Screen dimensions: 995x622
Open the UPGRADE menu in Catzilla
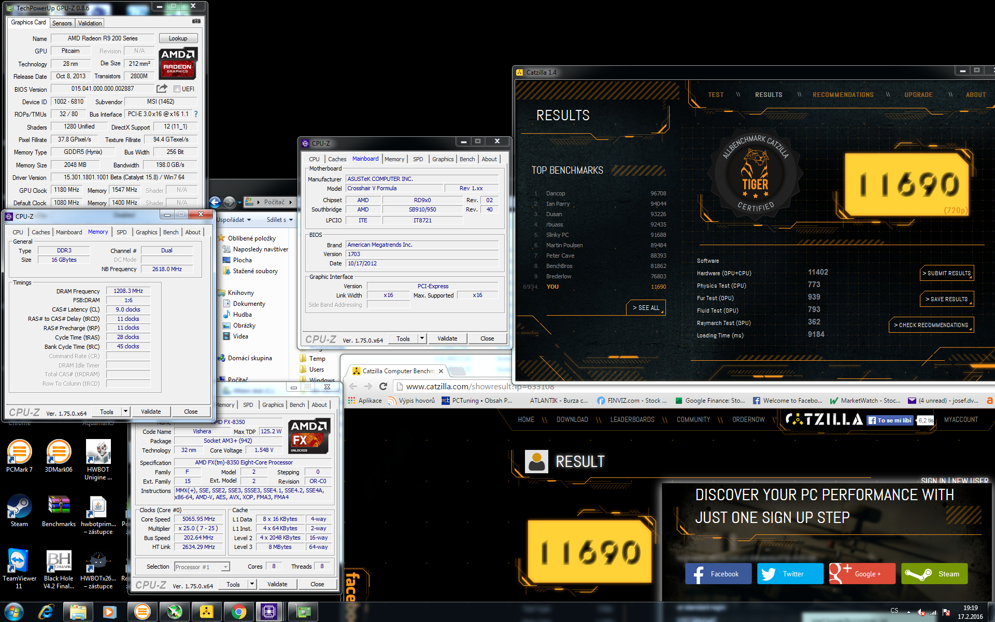point(918,95)
